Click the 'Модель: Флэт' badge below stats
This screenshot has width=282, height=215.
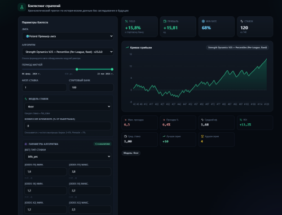point(131,153)
